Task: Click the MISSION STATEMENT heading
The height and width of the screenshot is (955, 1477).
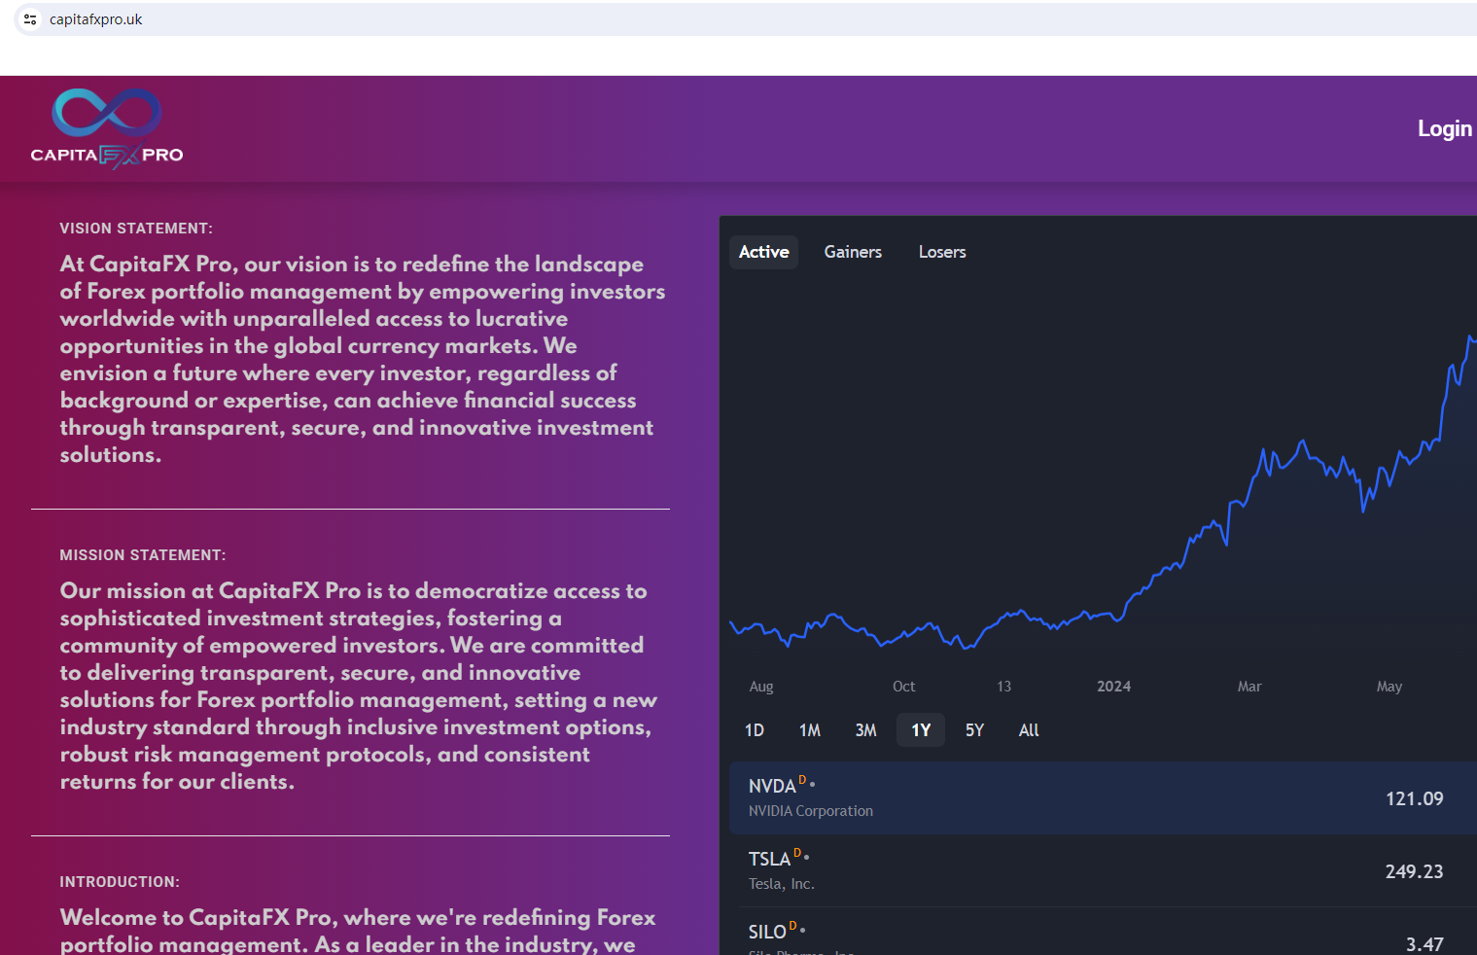Action: tap(143, 555)
